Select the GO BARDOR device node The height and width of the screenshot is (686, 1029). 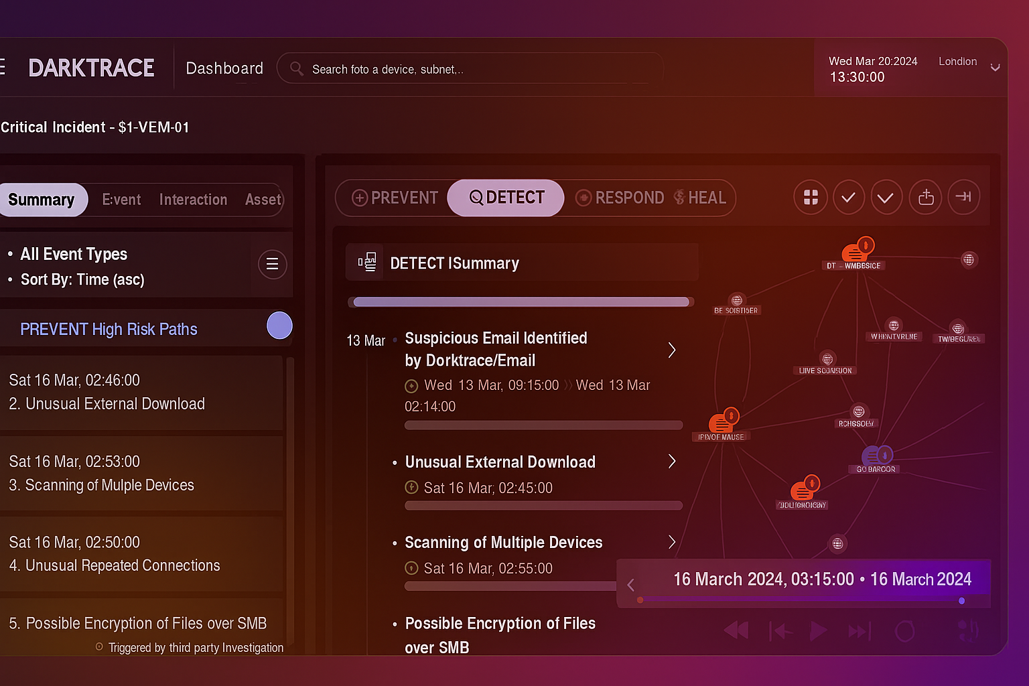[876, 457]
